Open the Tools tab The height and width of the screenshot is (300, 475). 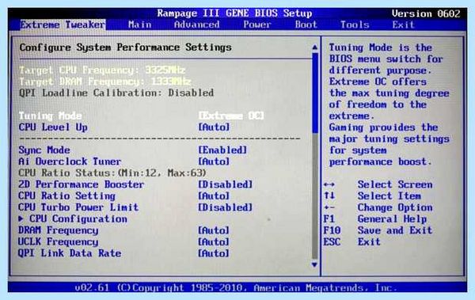[355, 25]
